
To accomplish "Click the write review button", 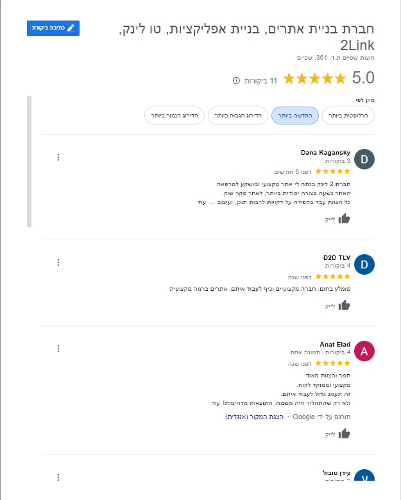I will [x=53, y=28].
